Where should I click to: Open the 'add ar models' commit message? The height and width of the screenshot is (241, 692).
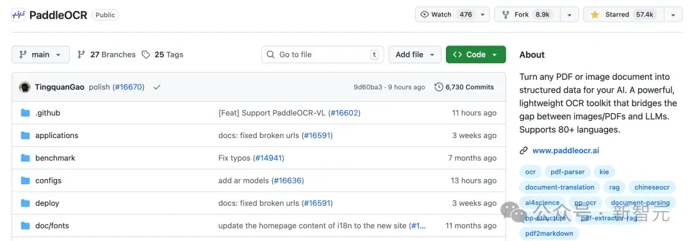point(243,181)
